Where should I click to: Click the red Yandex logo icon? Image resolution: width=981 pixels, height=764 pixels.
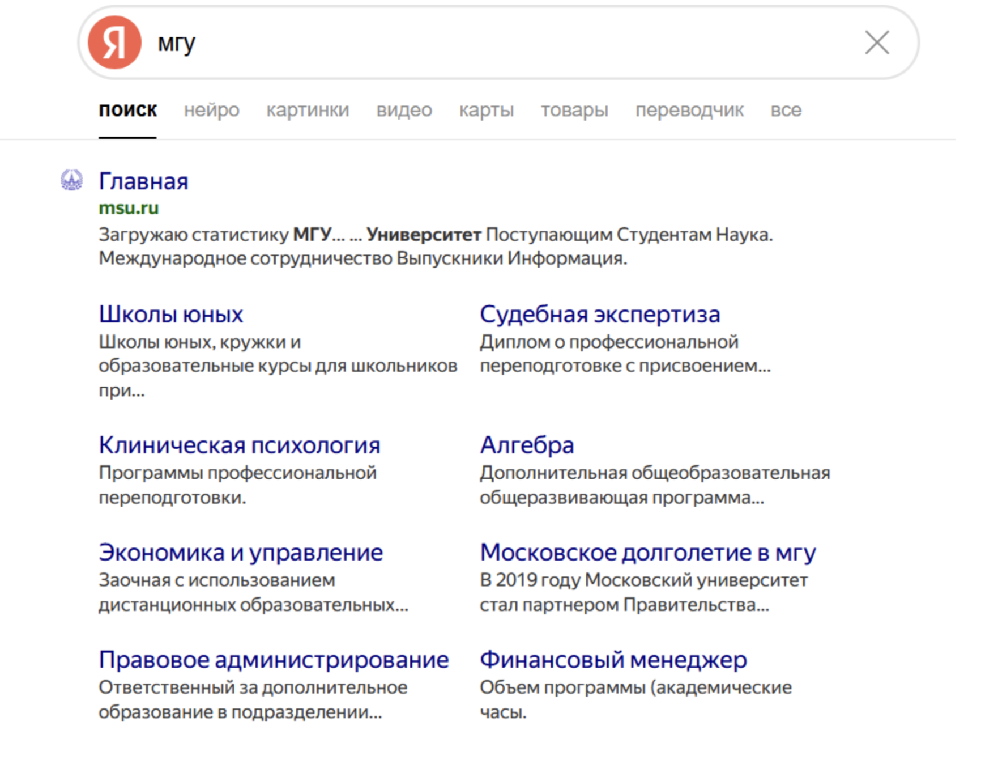114,43
